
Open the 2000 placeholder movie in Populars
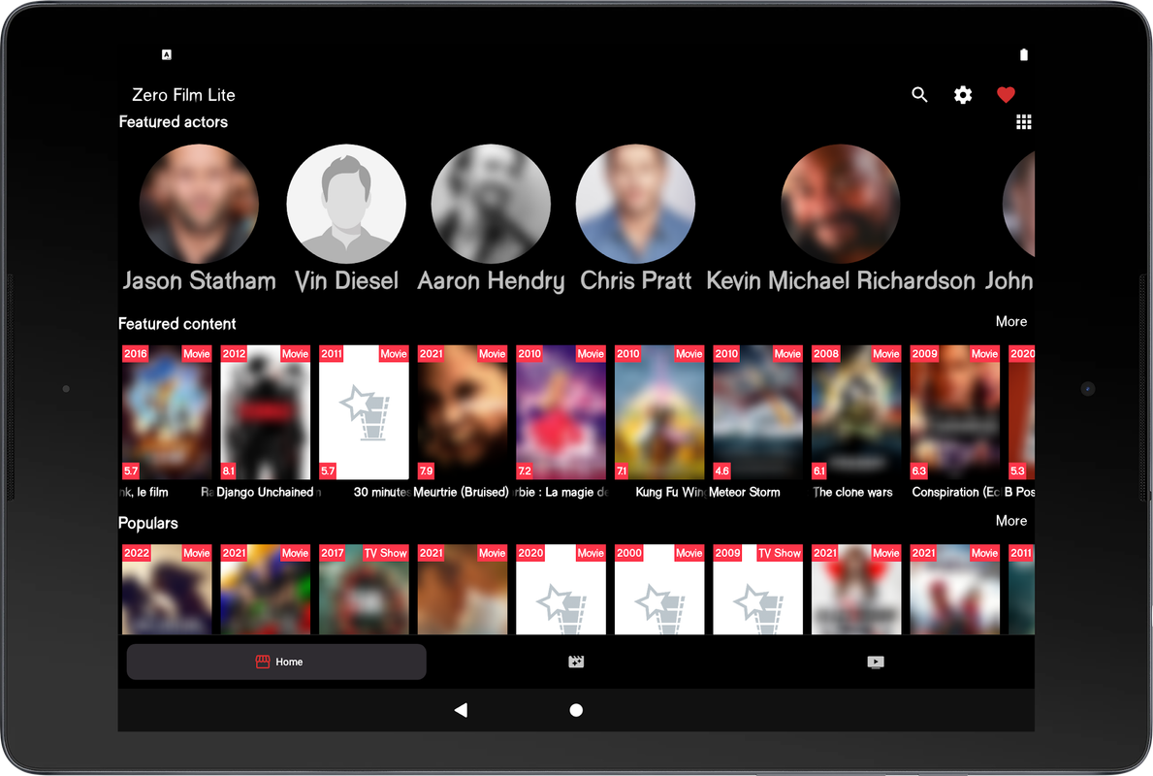click(x=659, y=589)
